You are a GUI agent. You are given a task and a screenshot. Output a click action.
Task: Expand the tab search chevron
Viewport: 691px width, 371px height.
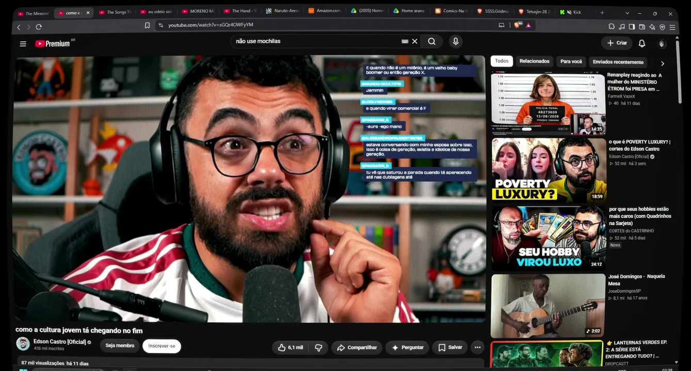(627, 13)
